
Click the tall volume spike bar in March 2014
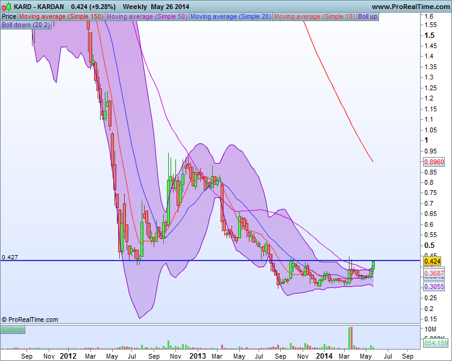coord(351,338)
